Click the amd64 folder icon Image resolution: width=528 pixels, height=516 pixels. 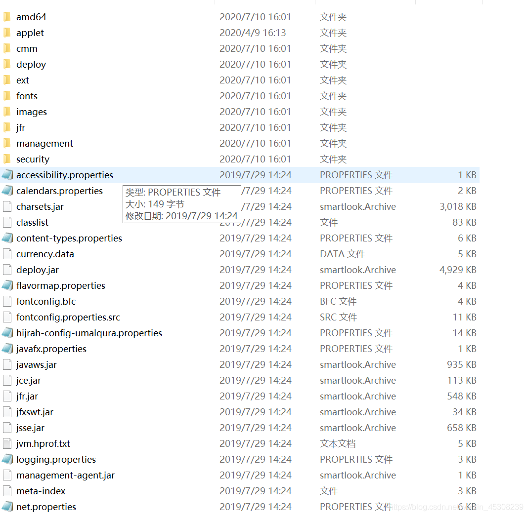tap(7, 17)
